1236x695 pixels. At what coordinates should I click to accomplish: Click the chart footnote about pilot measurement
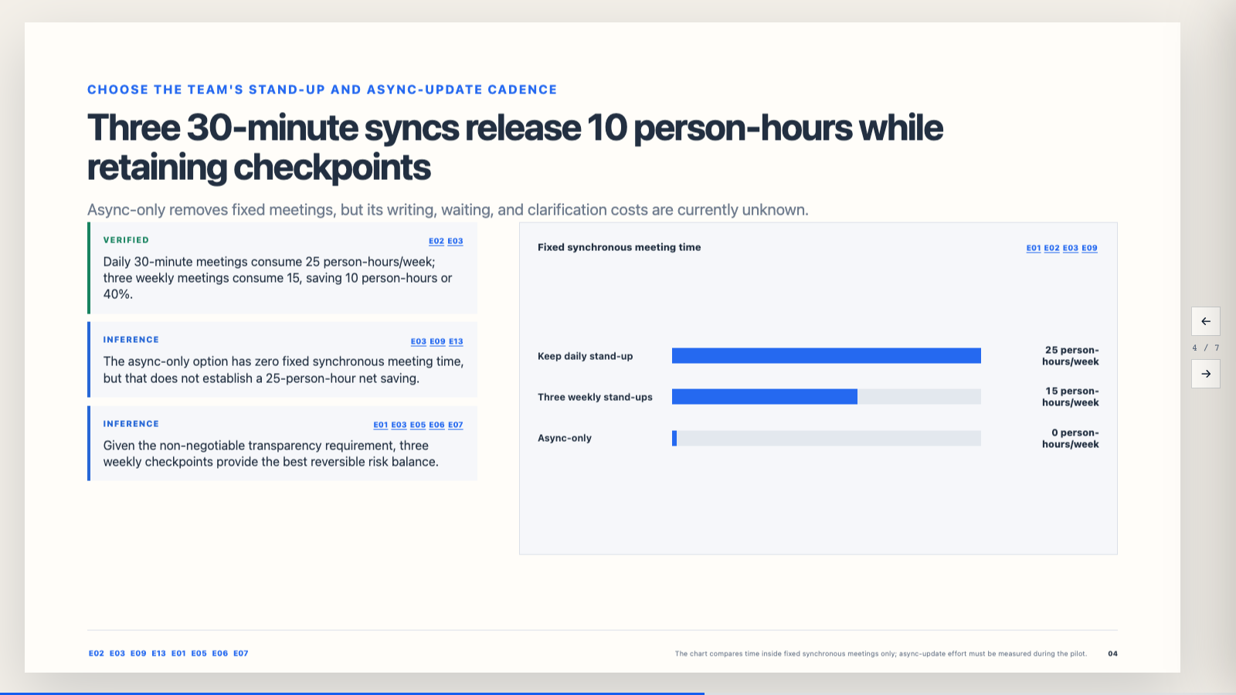point(881,653)
